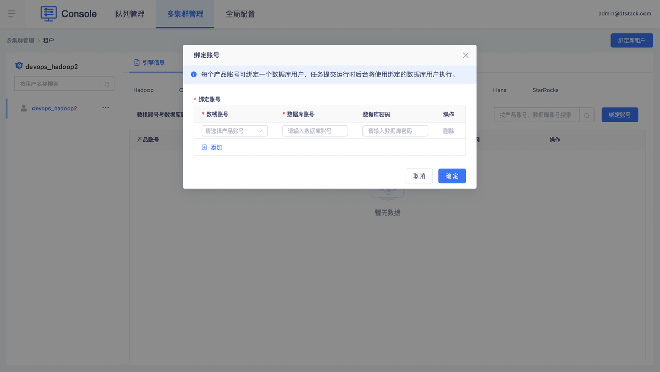The width and height of the screenshot is (660, 372).
Task: Open the three-dot menu for devops_hadoop2
Action: [x=106, y=108]
